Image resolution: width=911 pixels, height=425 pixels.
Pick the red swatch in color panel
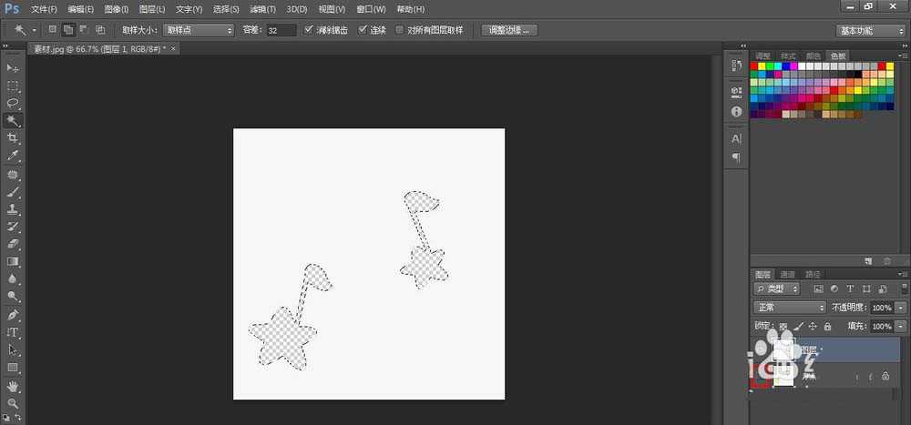coord(755,66)
